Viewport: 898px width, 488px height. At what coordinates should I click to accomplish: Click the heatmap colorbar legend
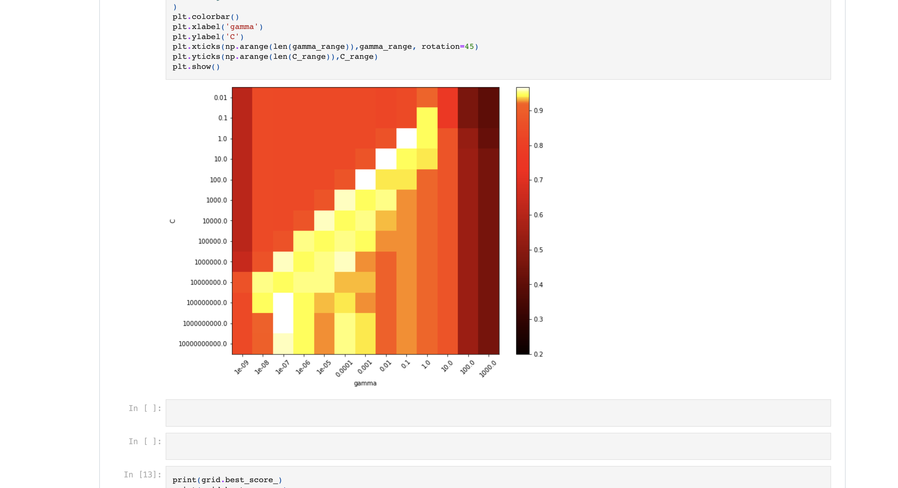pyautogui.click(x=523, y=221)
